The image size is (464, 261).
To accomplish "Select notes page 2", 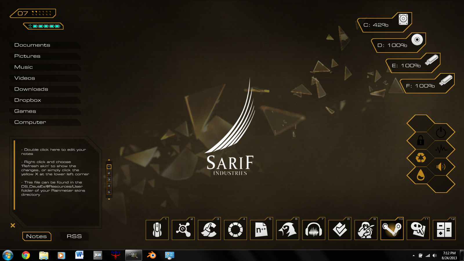I will (x=109, y=173).
